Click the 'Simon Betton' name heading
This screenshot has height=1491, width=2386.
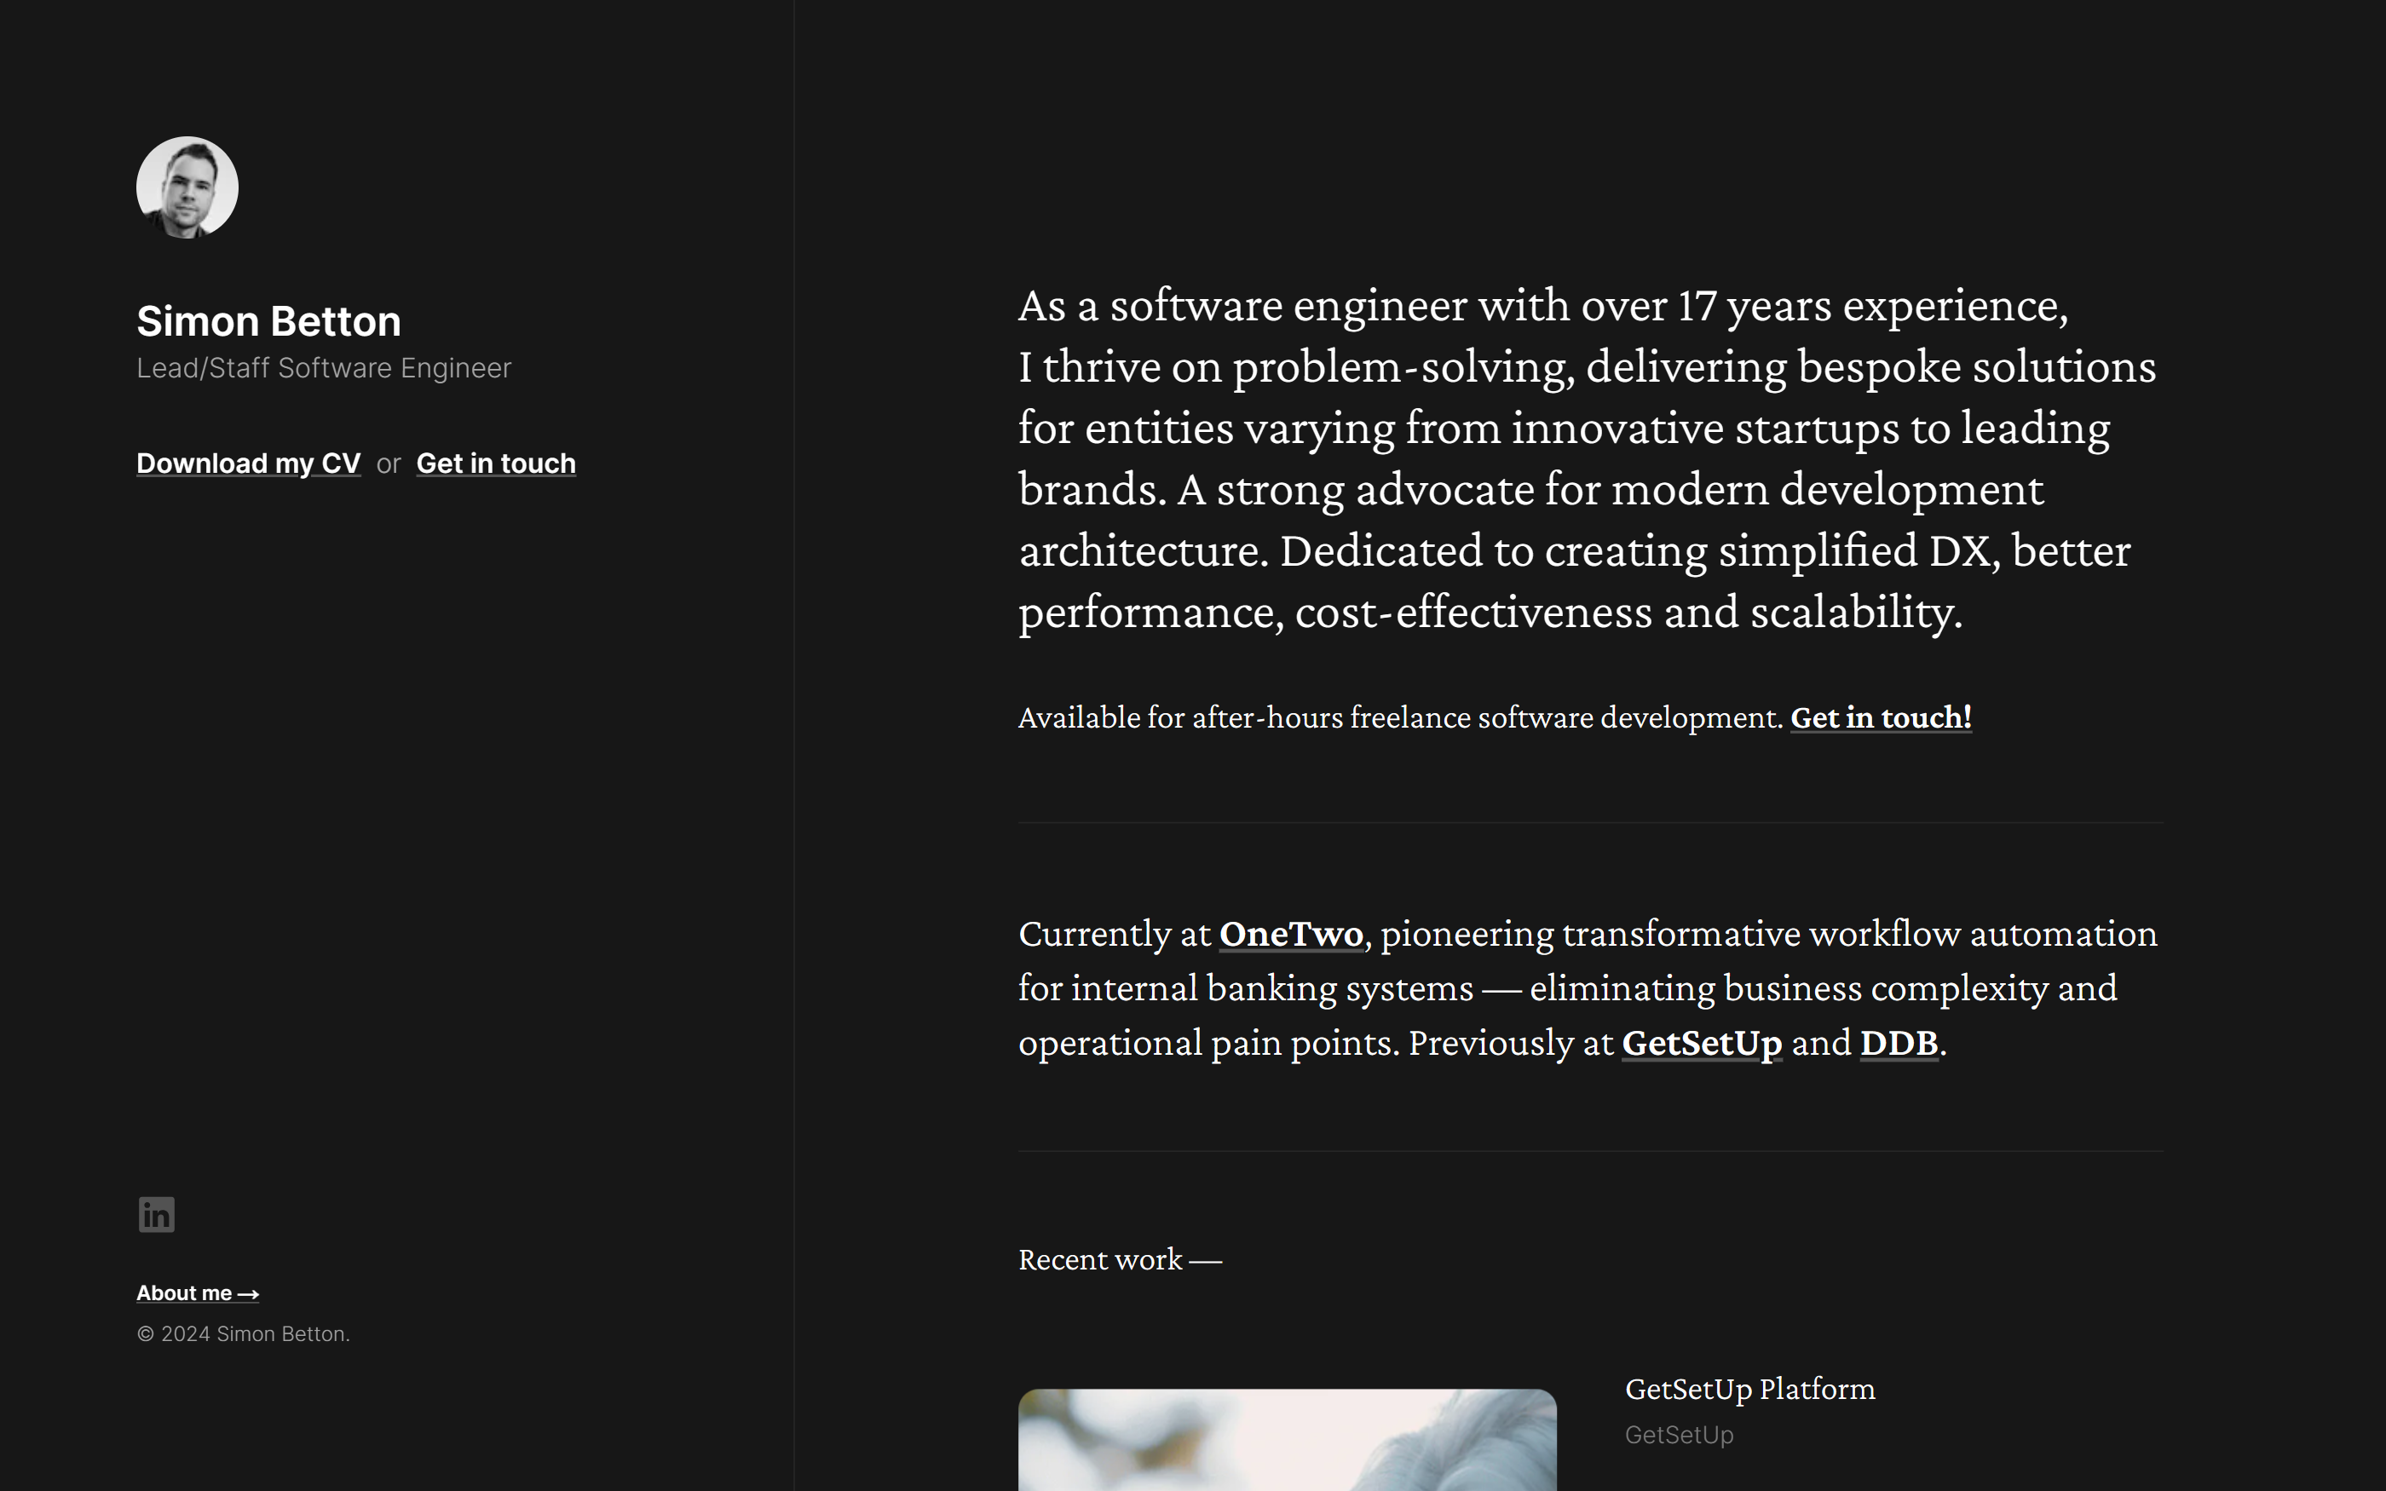(x=268, y=321)
